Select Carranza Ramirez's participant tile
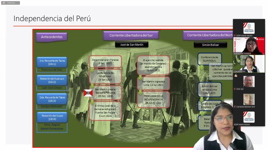This screenshot has height=150, width=268. click(x=249, y=99)
